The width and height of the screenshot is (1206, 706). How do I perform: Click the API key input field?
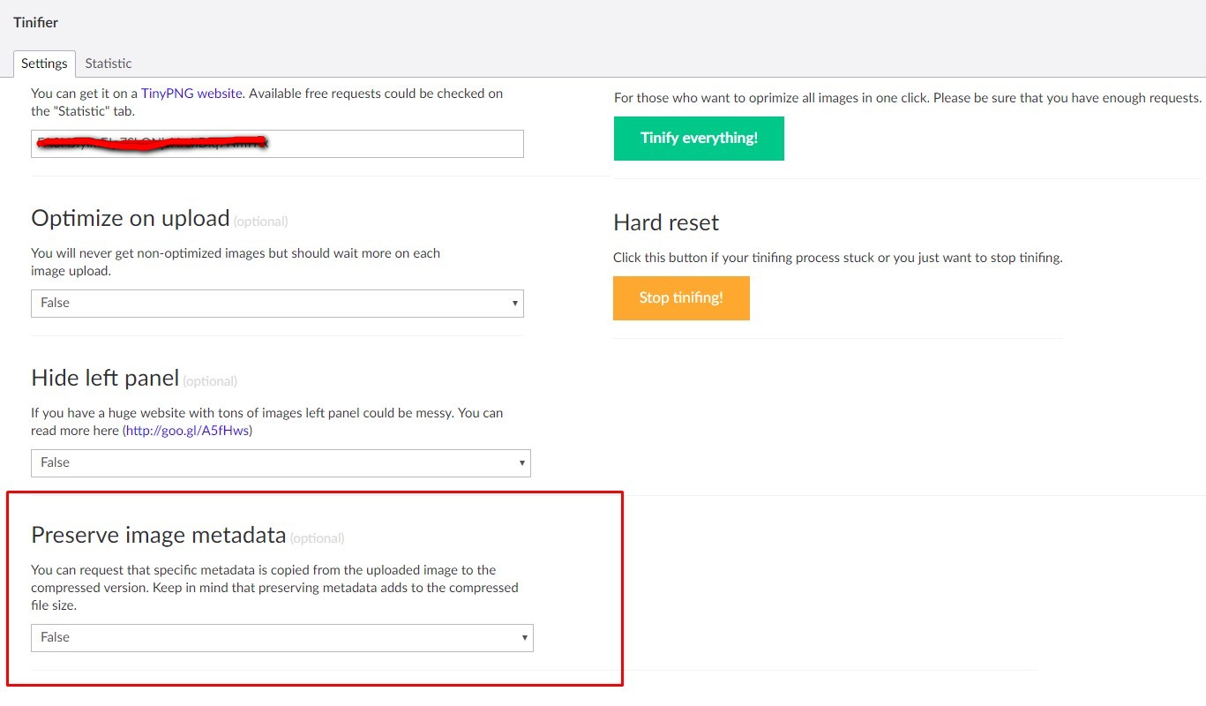(277, 144)
